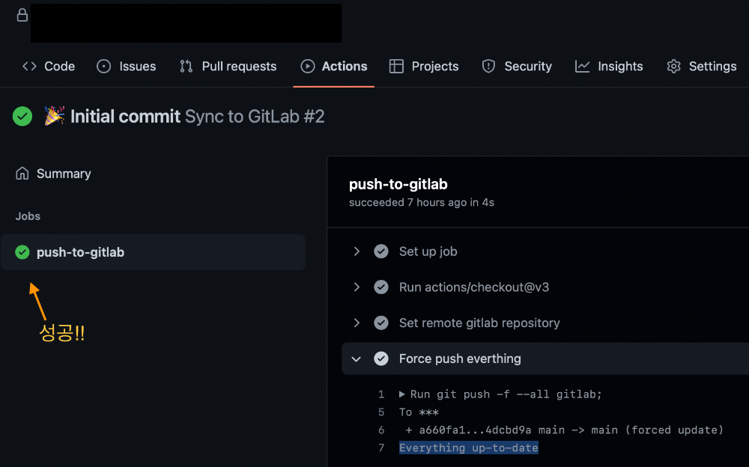
Task: Click check icon of Set up job
Action: (x=381, y=251)
